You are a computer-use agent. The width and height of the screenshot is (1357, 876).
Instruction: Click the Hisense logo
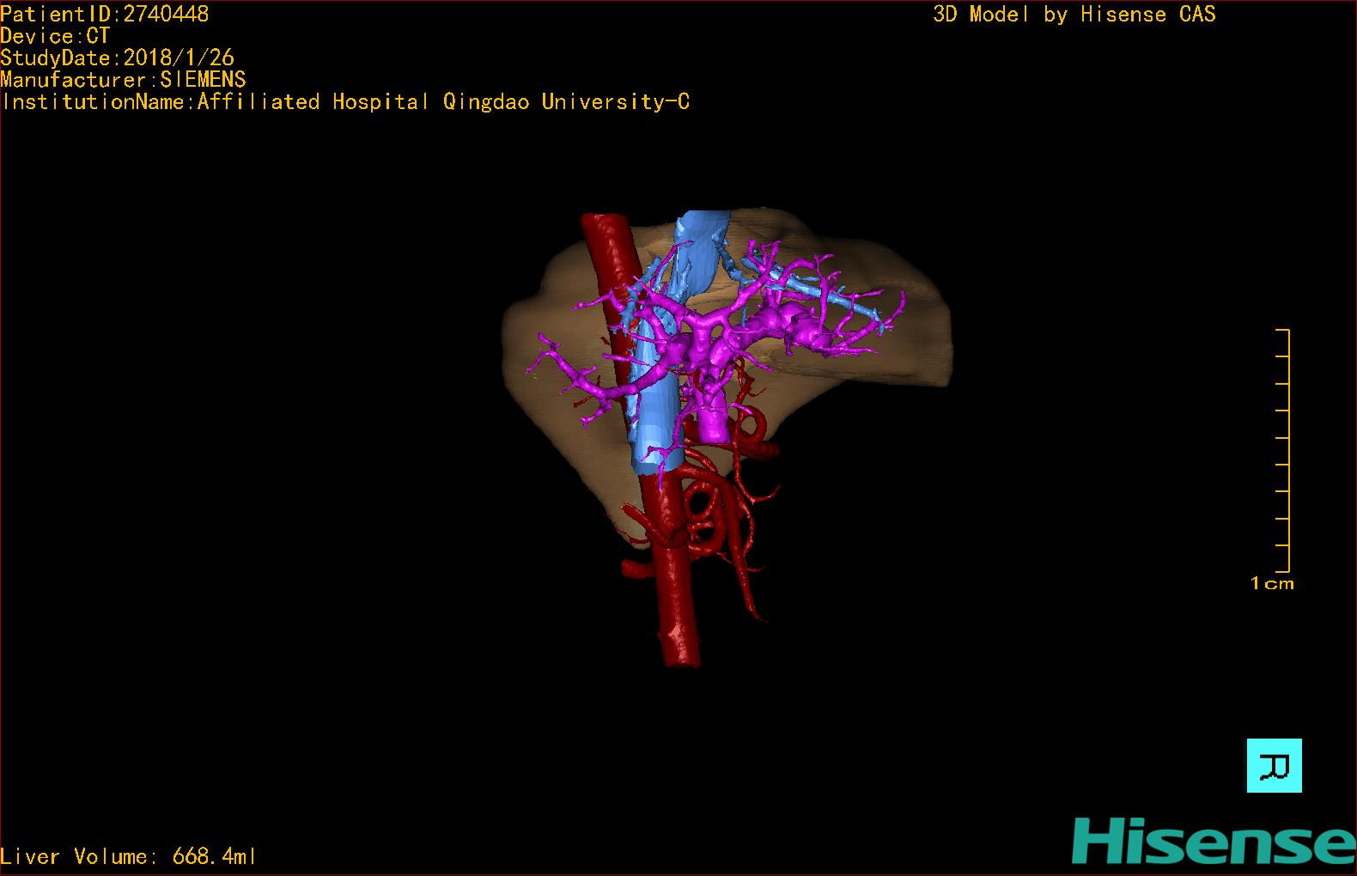(x=1213, y=842)
